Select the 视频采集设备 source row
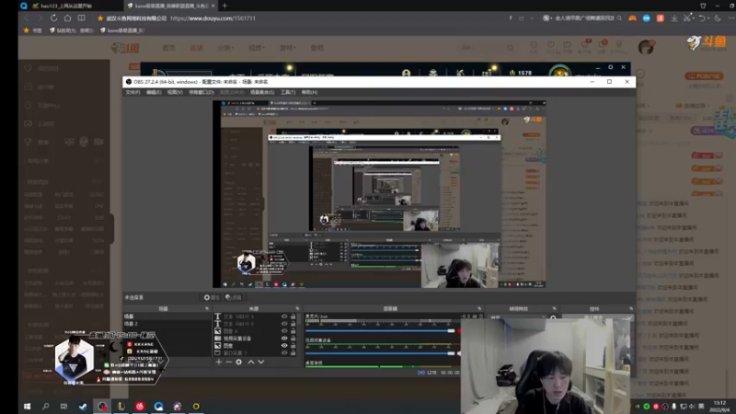This screenshot has width=736, height=414. (256, 338)
